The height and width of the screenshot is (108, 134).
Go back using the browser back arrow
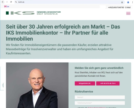[x=3, y=2]
